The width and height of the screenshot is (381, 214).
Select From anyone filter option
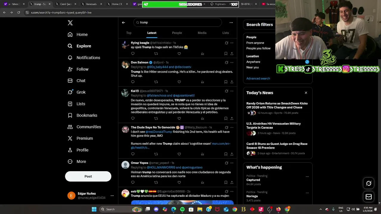(x=255, y=43)
